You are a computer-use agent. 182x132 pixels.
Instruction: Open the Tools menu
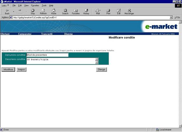pyautogui.click(x=44, y=6)
